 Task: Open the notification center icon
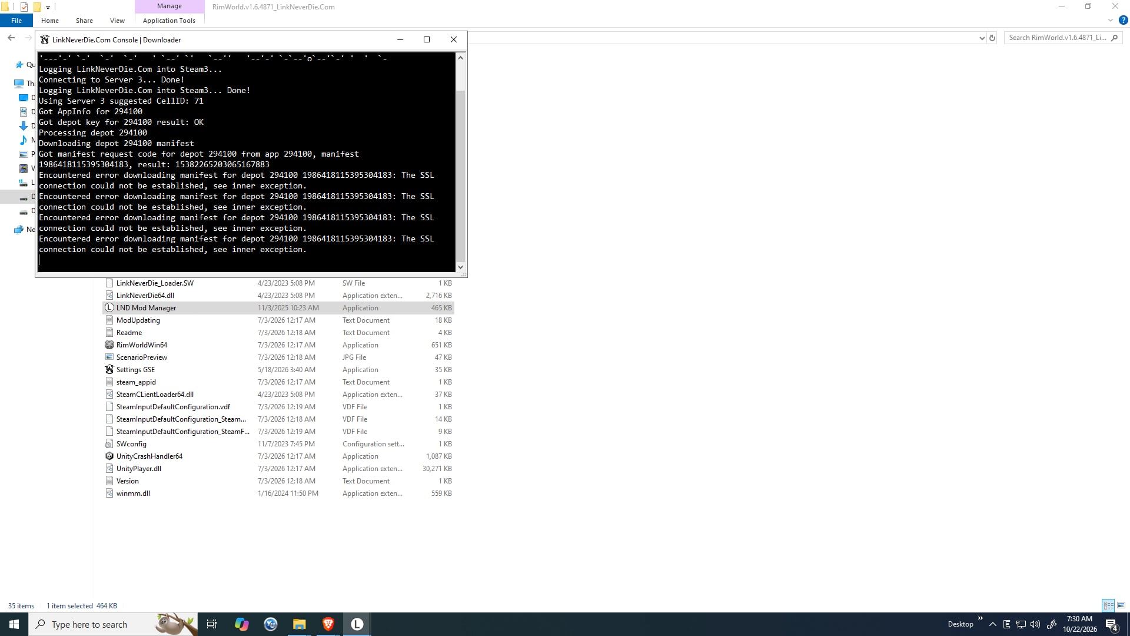[x=1112, y=624]
